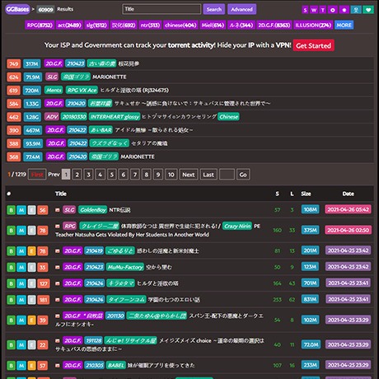Click the Title search input field
The width and height of the screenshot is (379, 379).
(161, 9)
